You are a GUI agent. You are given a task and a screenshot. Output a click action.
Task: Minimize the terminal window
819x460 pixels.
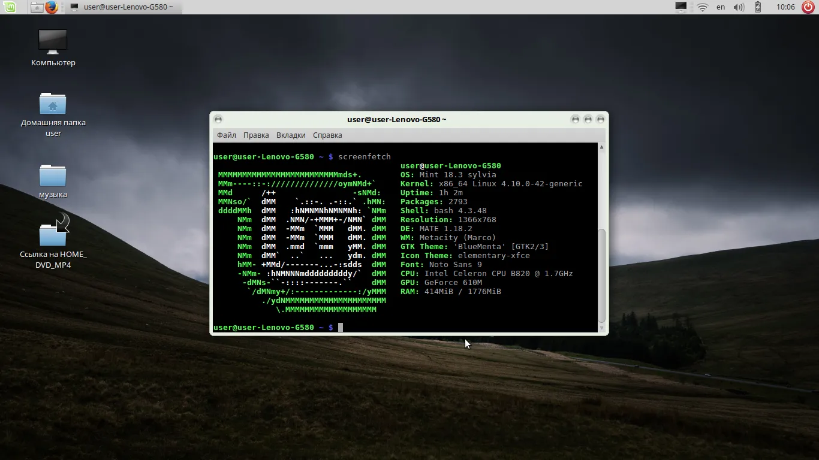pos(575,119)
